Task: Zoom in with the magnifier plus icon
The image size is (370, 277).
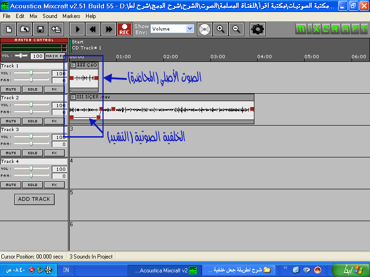Action: (x=221, y=29)
